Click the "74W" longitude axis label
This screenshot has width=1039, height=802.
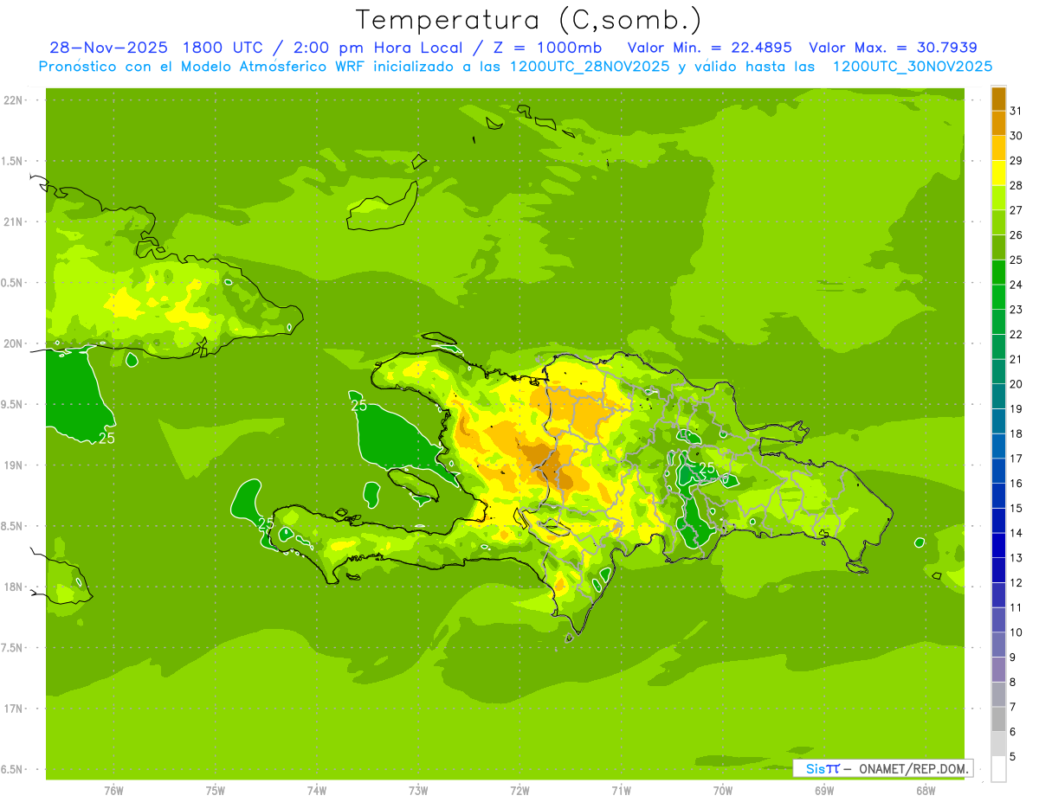point(317,790)
